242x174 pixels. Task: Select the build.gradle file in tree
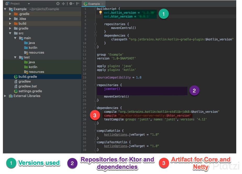[27, 77]
